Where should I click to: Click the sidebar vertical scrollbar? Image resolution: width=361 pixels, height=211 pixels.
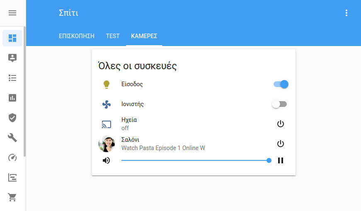[24, 91]
